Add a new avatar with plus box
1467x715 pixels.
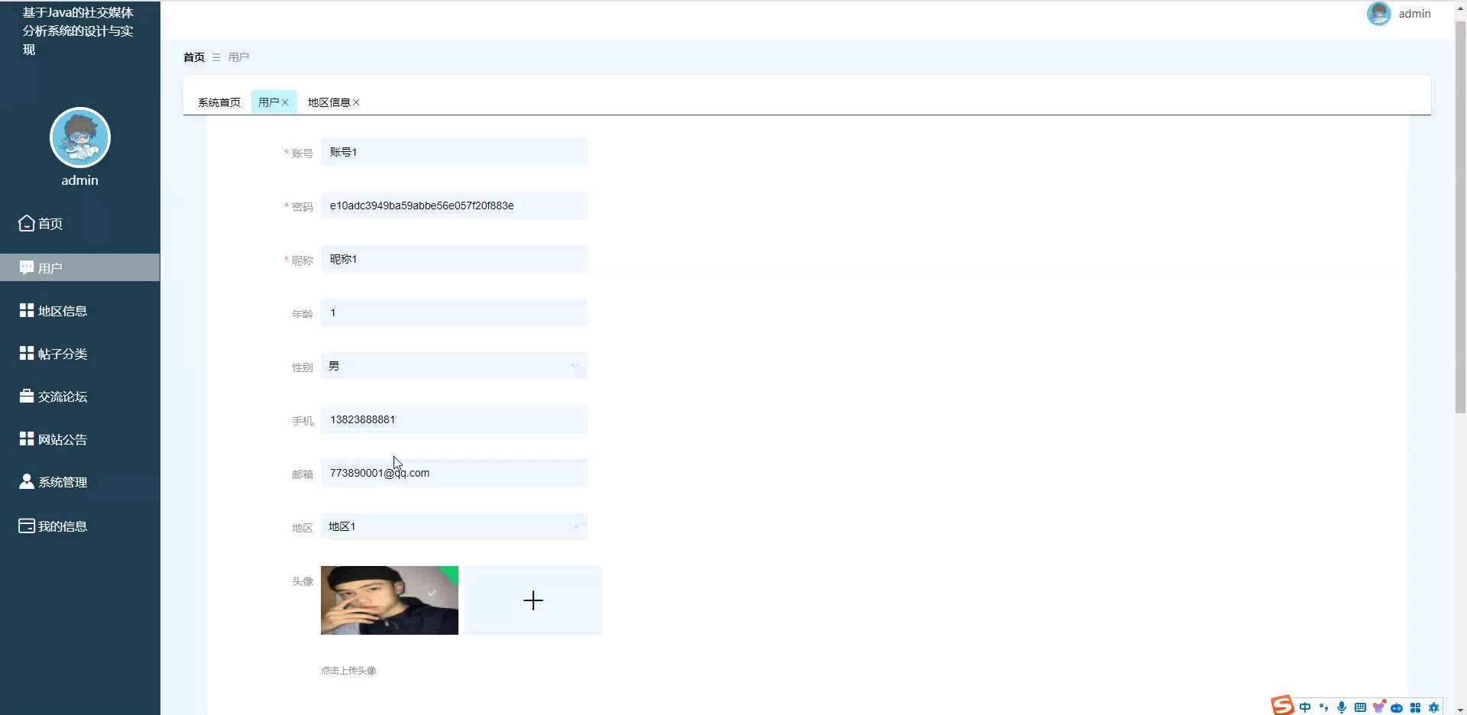tap(533, 600)
